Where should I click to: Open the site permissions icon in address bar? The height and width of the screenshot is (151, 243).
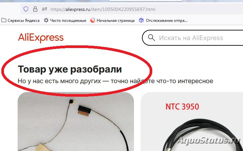tap(45, 9)
